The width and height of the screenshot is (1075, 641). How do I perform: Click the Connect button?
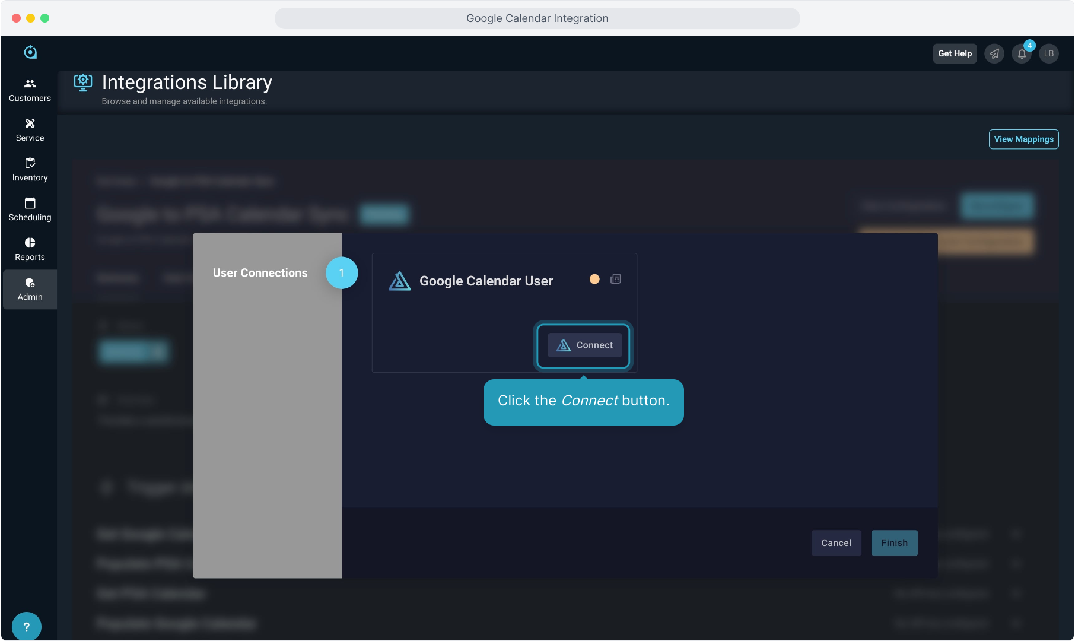tap(584, 345)
